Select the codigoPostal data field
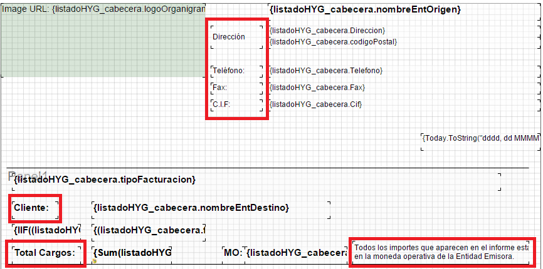543x269 pixels. pyautogui.click(x=333, y=41)
